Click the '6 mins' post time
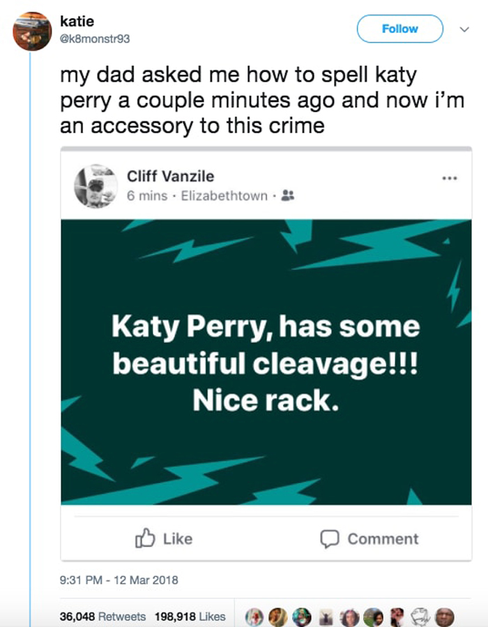The height and width of the screenshot is (627, 488). (147, 196)
